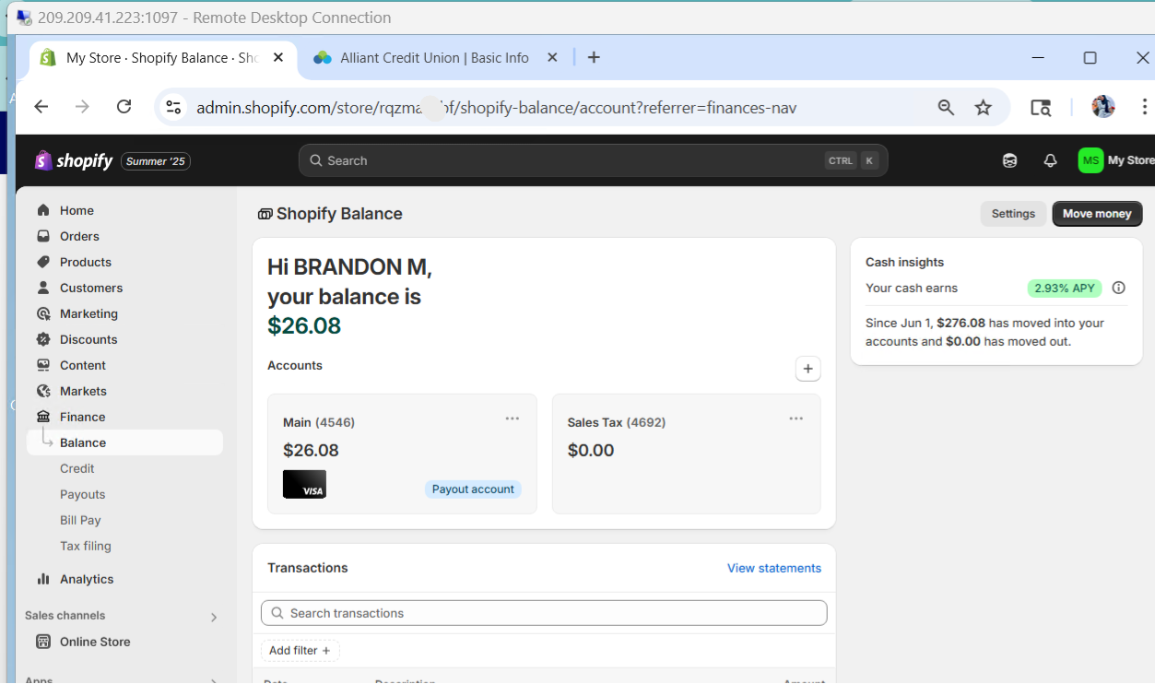Click the browser address bar URL
Screen dimensions: 1155x684
(497, 108)
